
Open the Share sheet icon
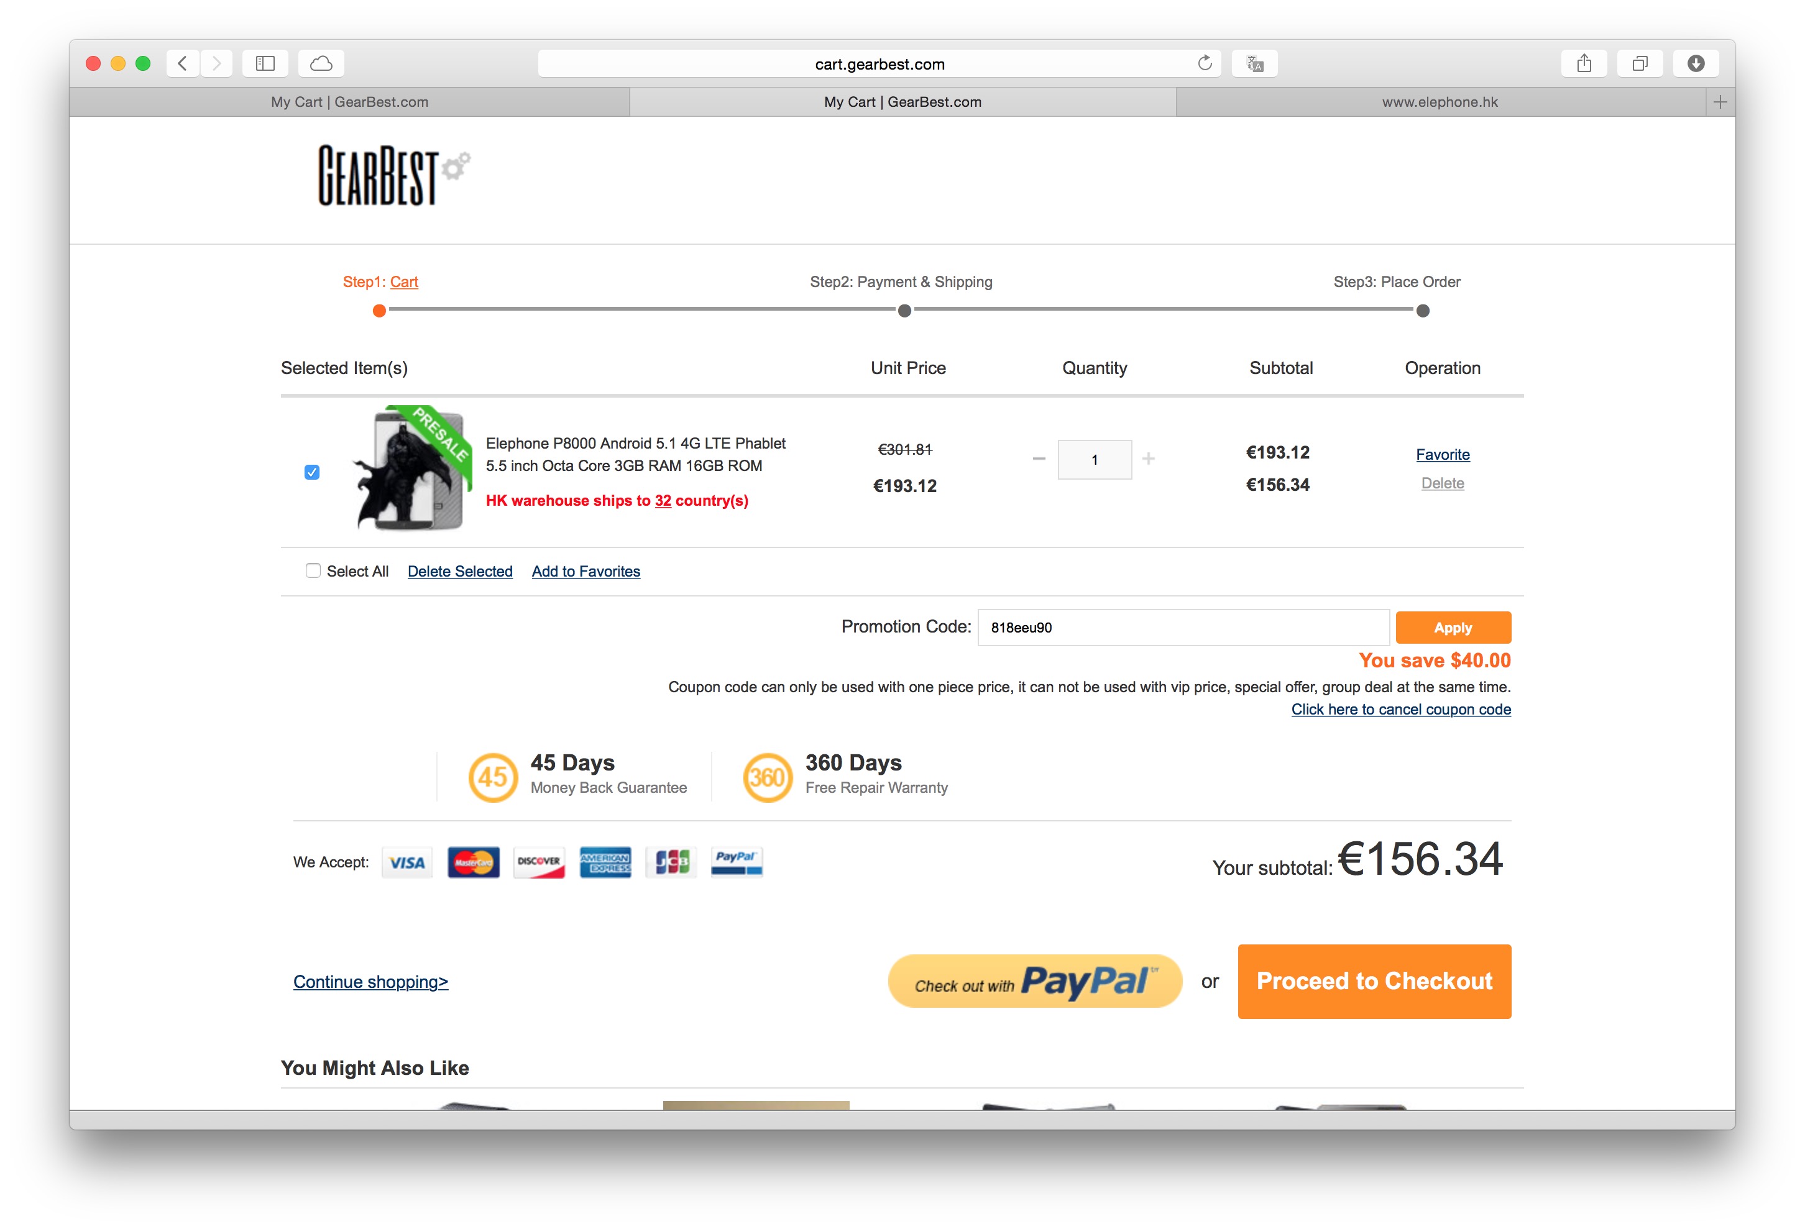1584,63
